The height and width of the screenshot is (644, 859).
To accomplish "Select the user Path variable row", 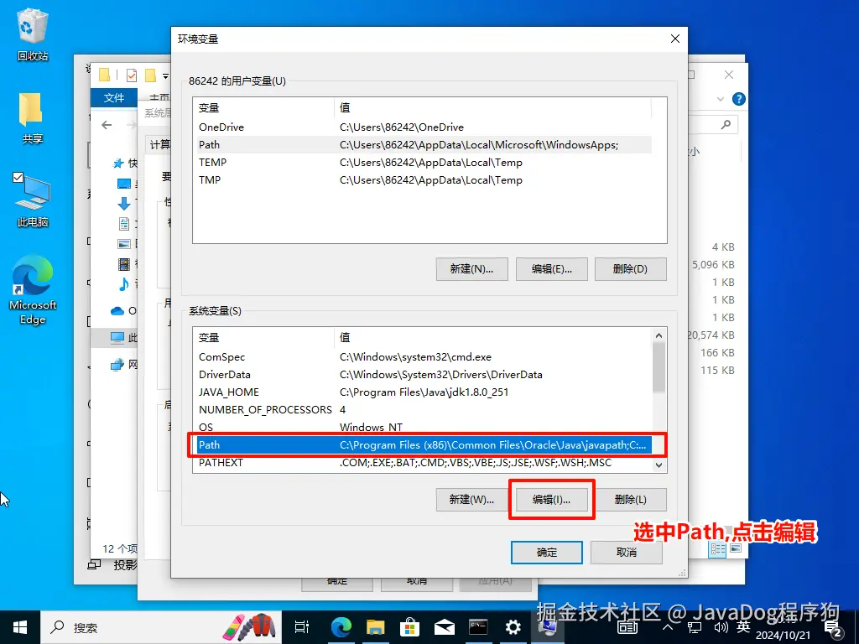I will point(424,144).
